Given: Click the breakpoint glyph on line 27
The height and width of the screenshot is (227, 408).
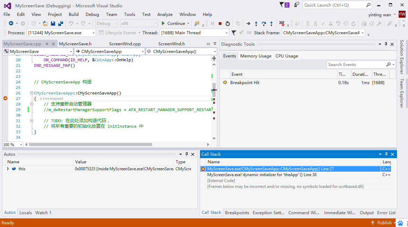Looking at the screenshot, I should [5, 98].
